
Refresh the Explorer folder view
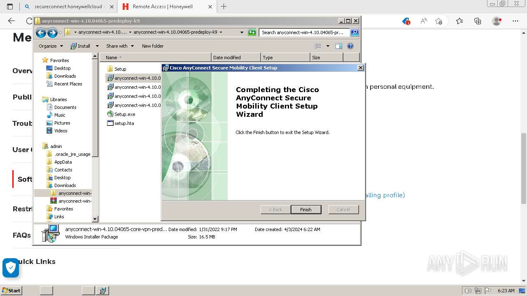coord(252,32)
